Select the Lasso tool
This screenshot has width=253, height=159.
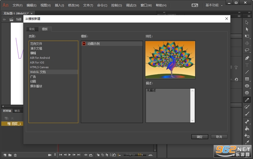click(x=247, y=50)
